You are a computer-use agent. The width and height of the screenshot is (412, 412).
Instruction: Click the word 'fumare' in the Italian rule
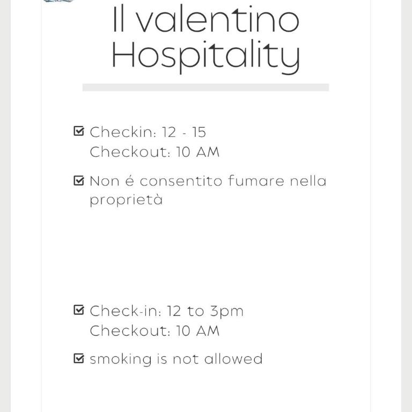(x=256, y=181)
